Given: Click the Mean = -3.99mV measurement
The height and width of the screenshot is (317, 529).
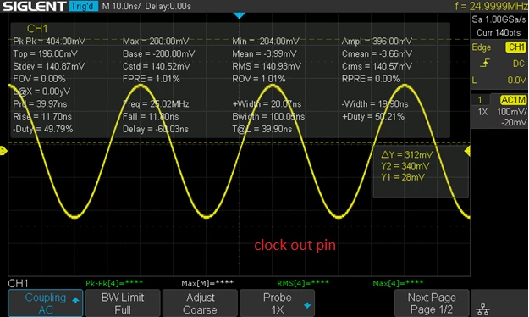Looking at the screenshot, I should pos(264,53).
